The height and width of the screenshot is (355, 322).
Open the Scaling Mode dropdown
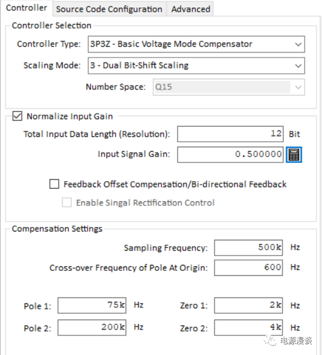coord(298,66)
